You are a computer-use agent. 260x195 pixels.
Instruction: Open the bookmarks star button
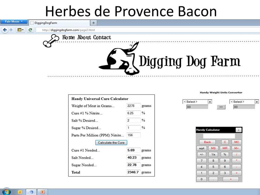tap(21, 30)
